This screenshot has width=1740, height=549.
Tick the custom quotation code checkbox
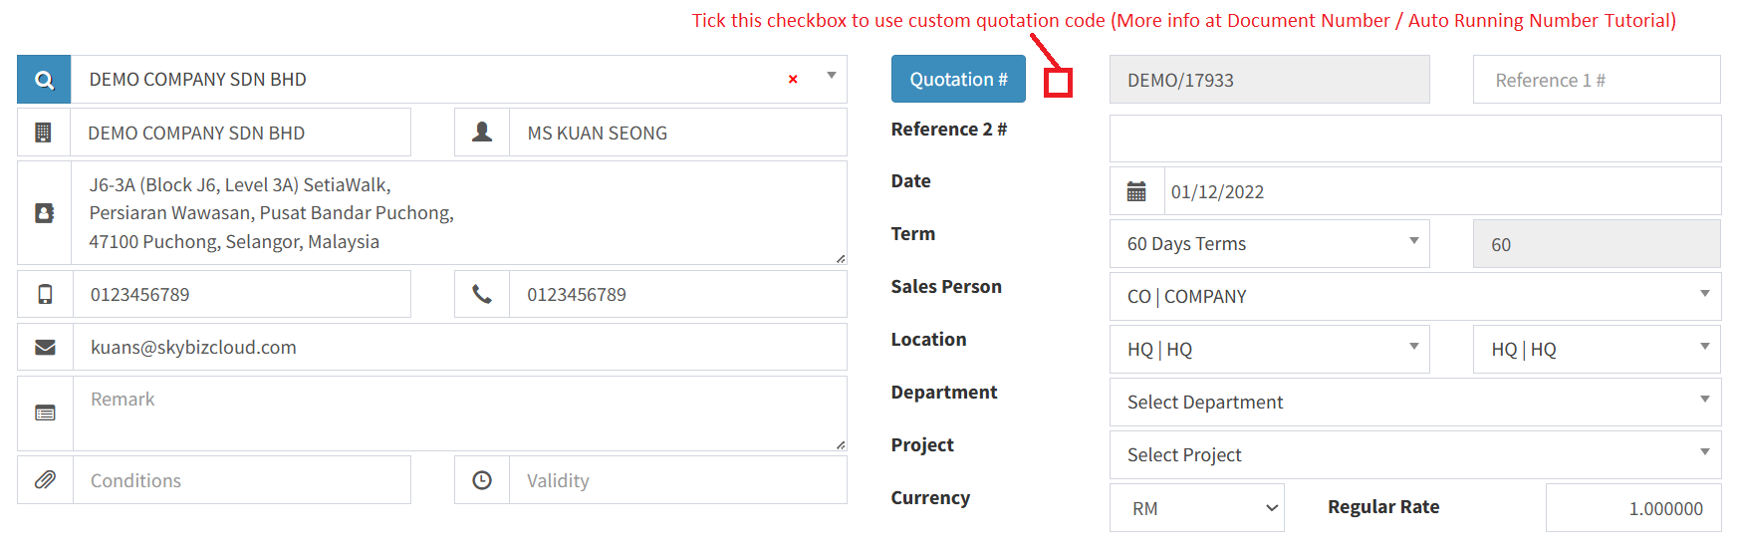[1058, 83]
